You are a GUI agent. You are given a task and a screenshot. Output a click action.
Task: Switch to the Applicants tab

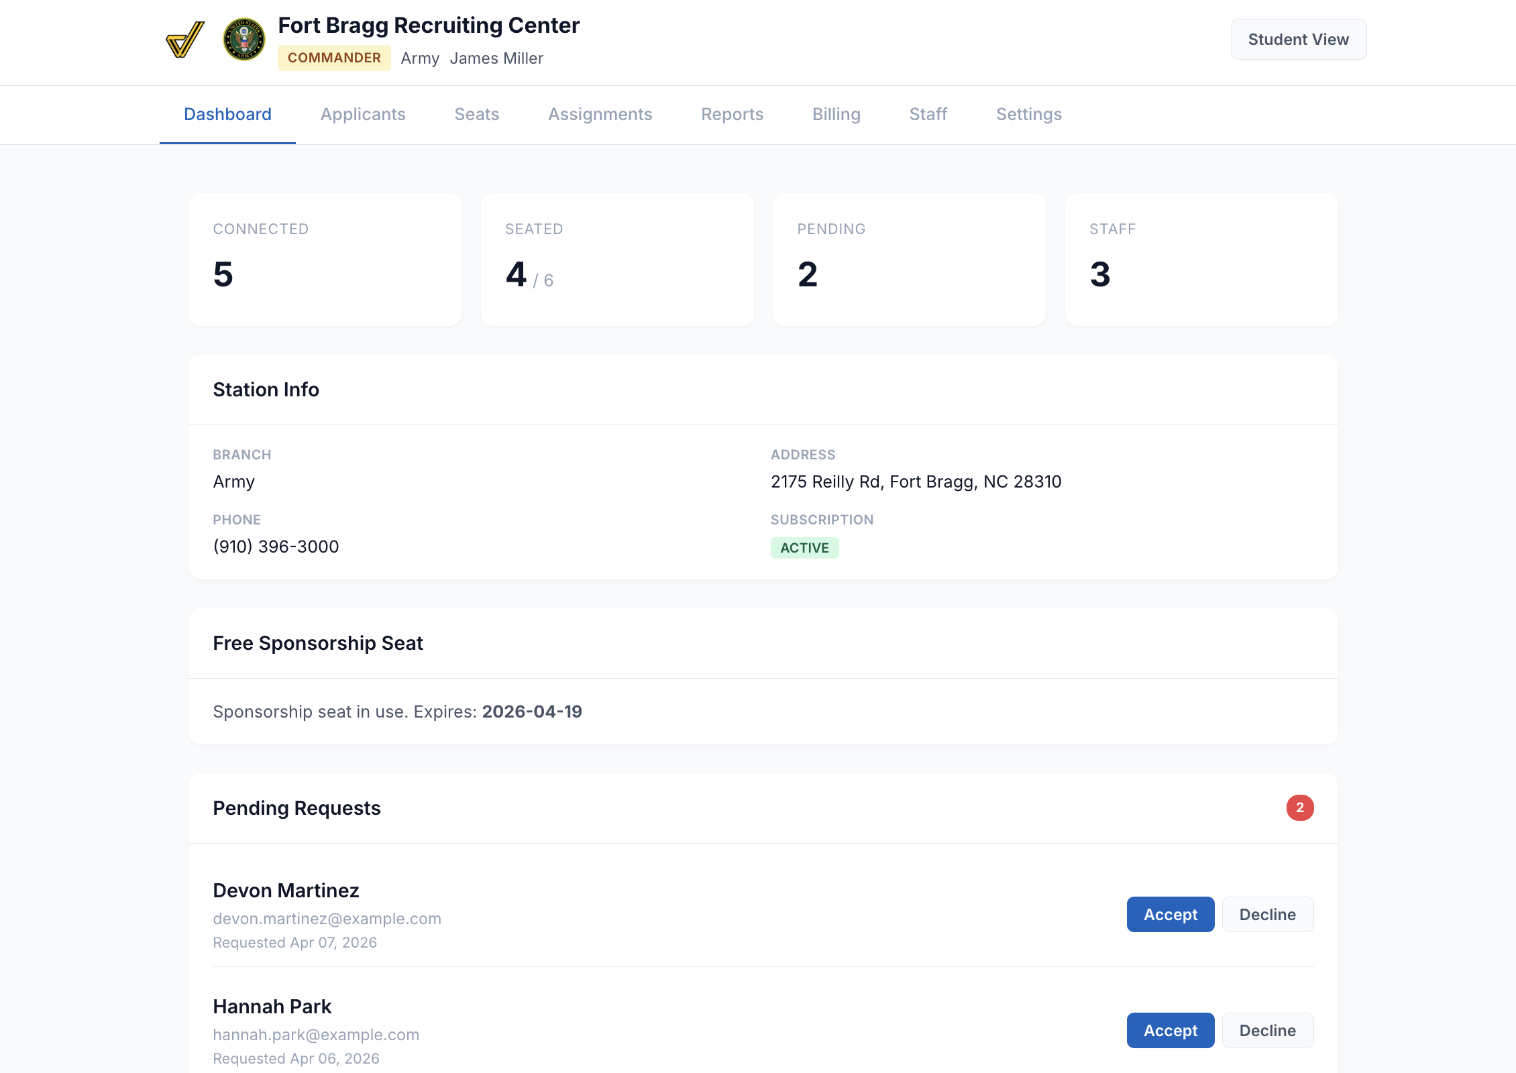(x=363, y=114)
